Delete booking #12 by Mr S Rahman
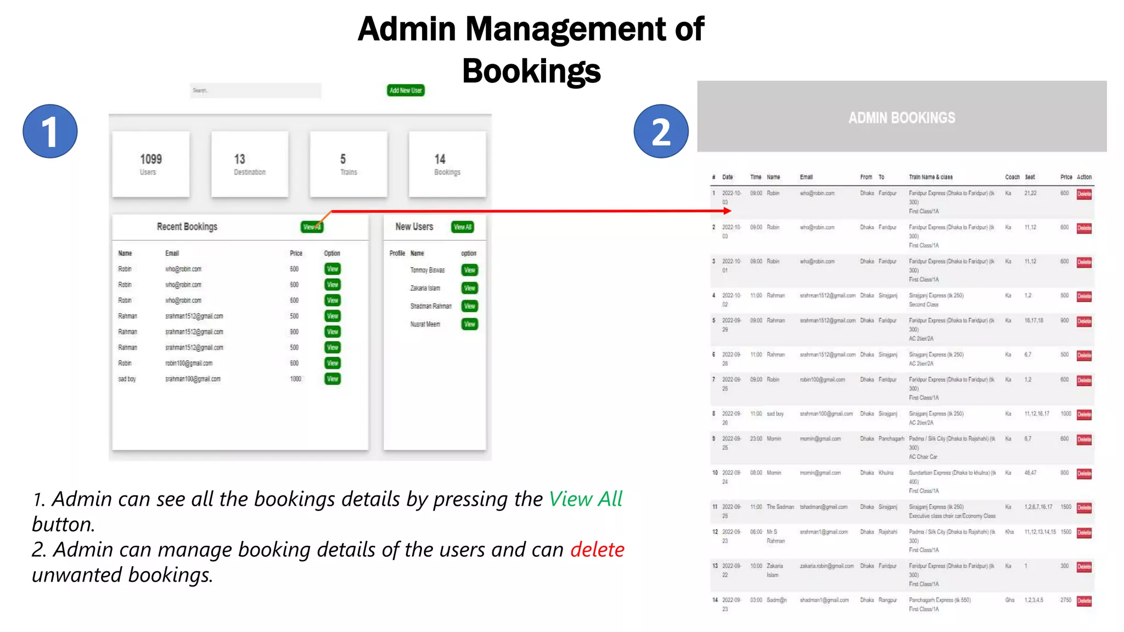The width and height of the screenshot is (1124, 632). 1084,533
